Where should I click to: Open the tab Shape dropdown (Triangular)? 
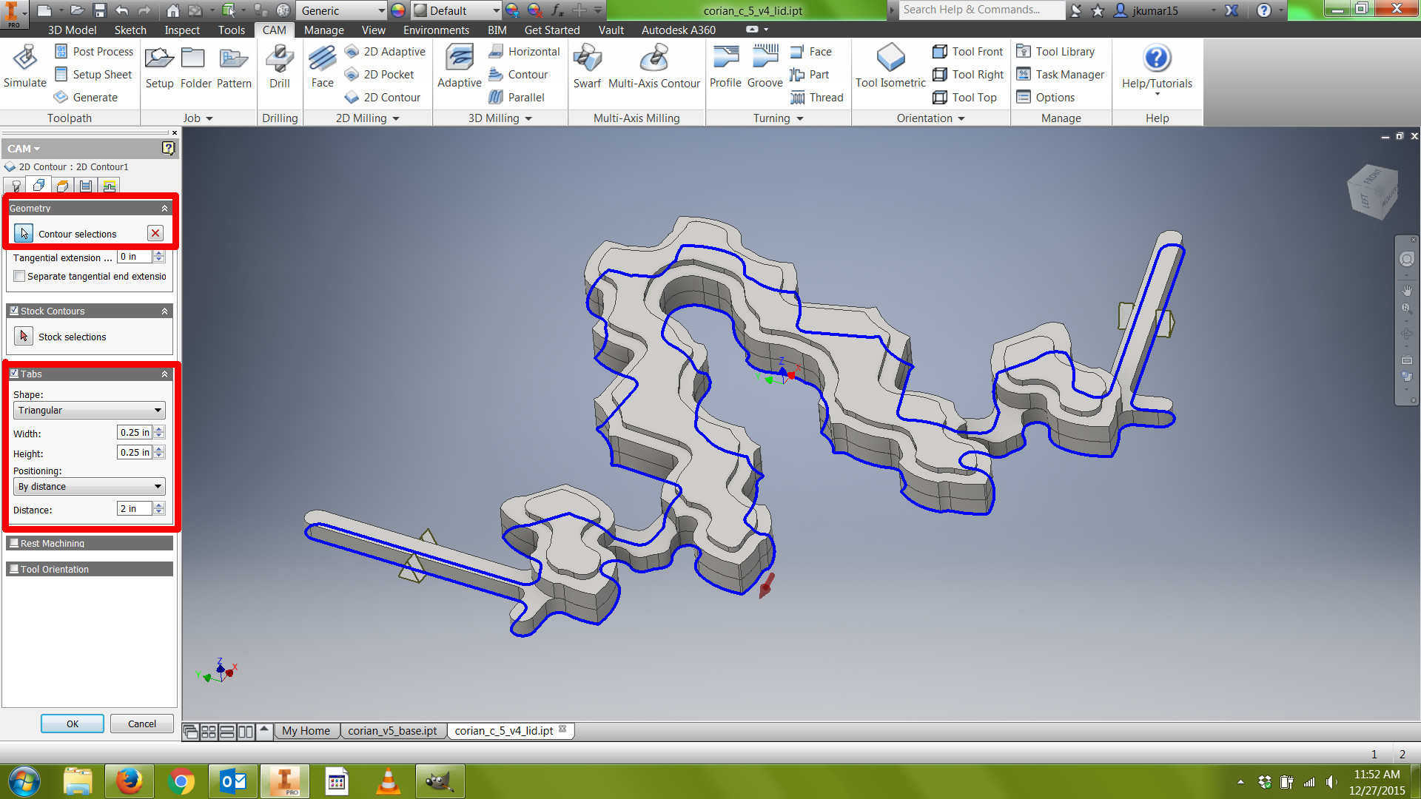click(x=90, y=410)
